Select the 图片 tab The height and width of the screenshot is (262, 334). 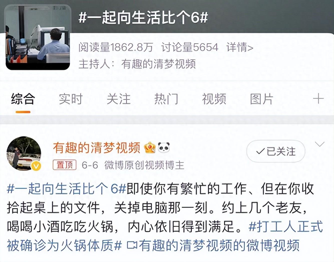(x=262, y=99)
